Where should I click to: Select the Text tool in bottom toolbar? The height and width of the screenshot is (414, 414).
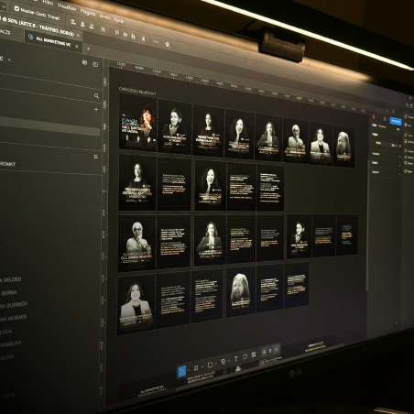click(x=236, y=358)
